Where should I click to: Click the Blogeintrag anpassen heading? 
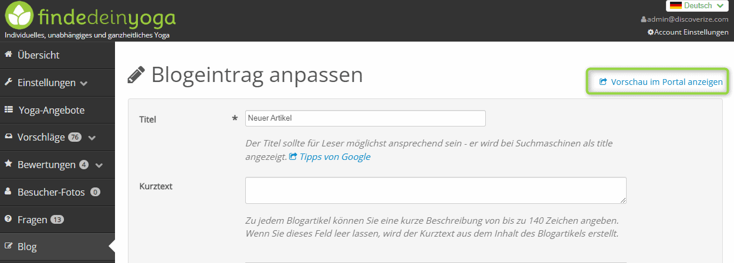[257, 75]
